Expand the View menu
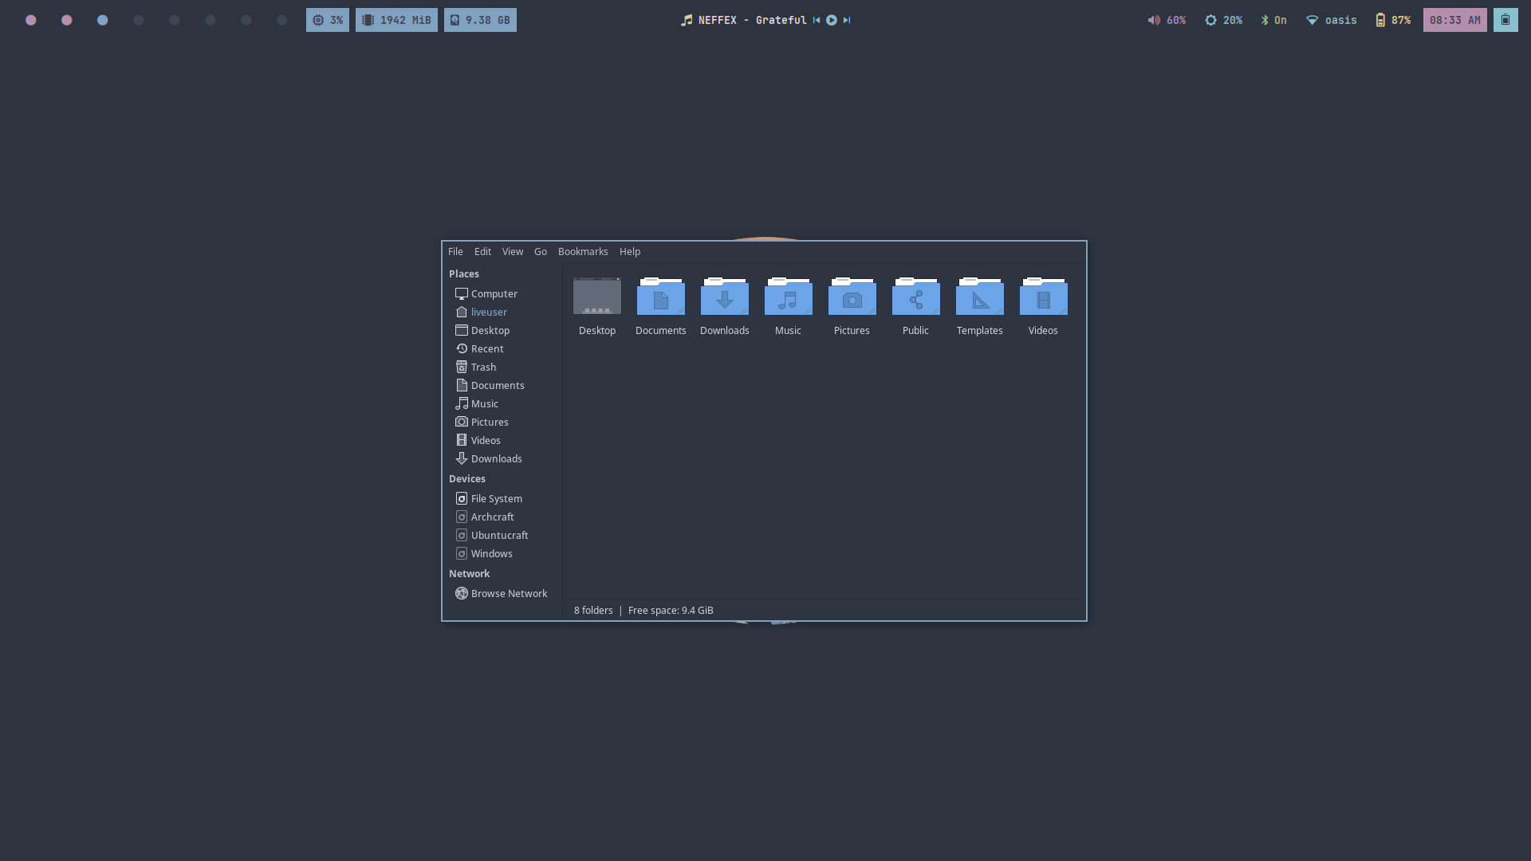Screen dimensions: 1531x861 [x=512, y=252]
